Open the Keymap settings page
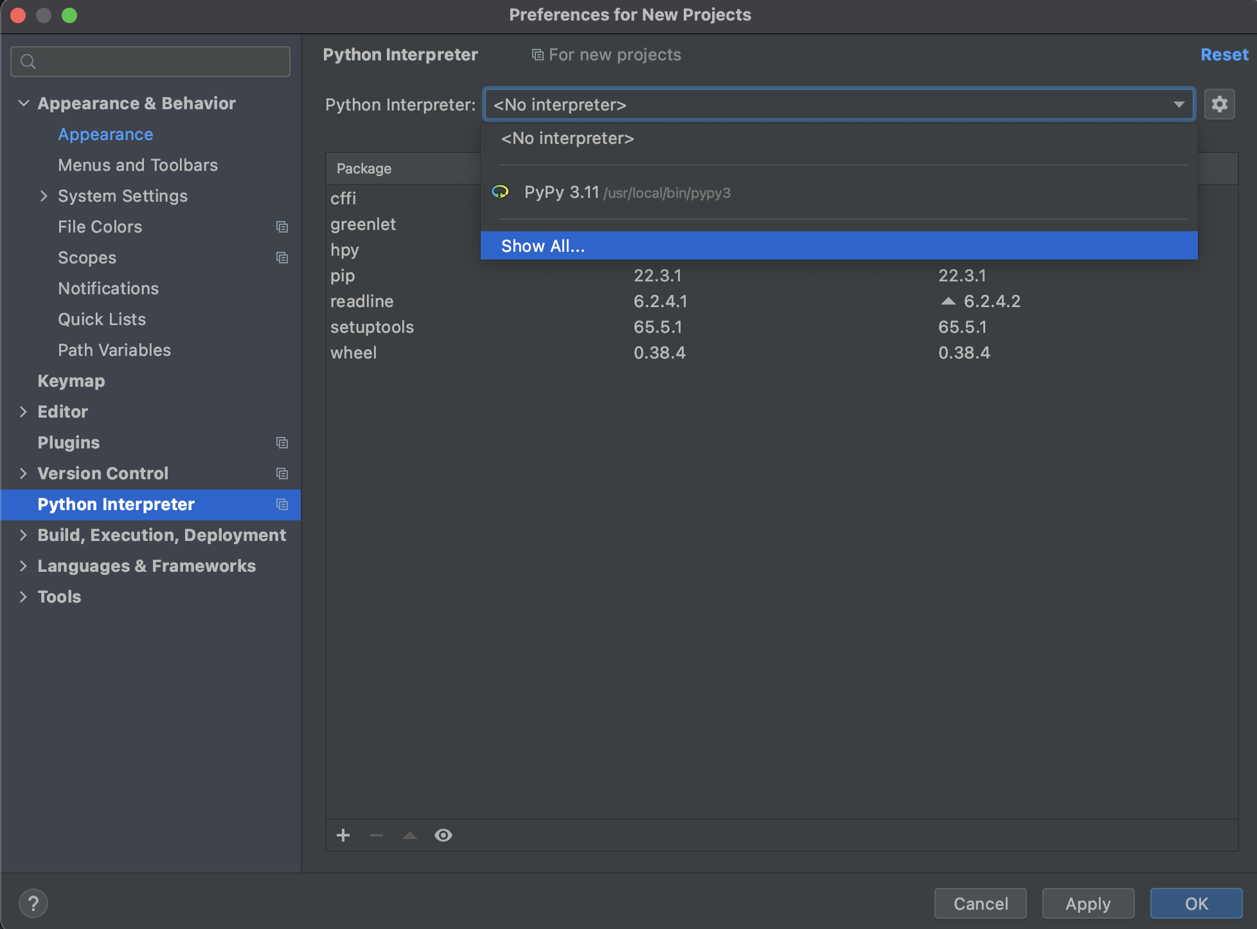1257x929 pixels. click(x=71, y=381)
